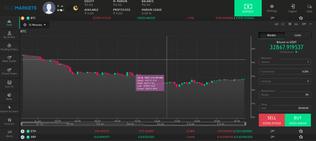
Task: Open Settings gear
Action: tap(272, 8)
